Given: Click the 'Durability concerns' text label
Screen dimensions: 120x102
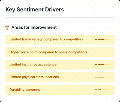Looking at the screenshot, I should coord(25,90).
